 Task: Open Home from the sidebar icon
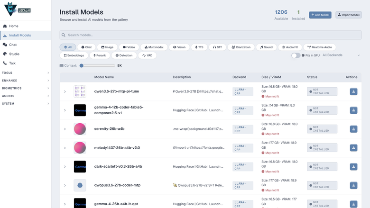pyautogui.click(x=5, y=26)
